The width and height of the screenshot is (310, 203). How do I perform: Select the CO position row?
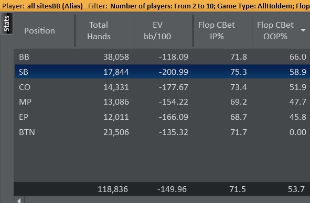pos(162,87)
